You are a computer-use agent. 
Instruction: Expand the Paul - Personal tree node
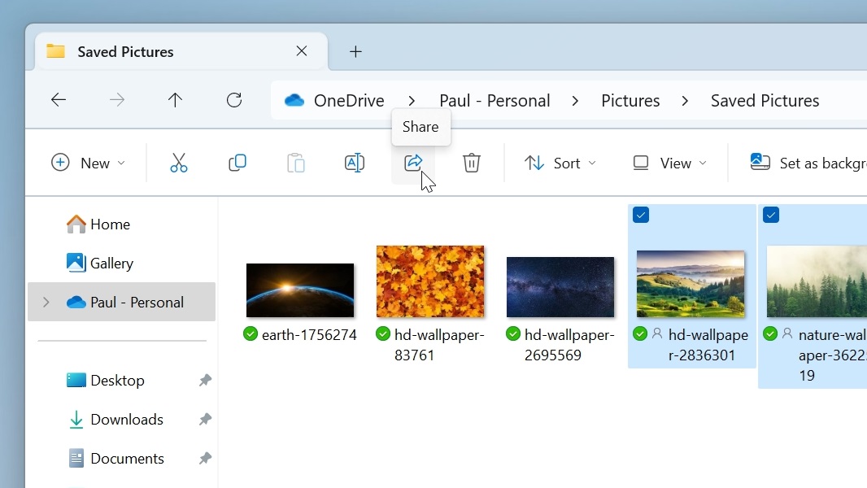coord(46,303)
